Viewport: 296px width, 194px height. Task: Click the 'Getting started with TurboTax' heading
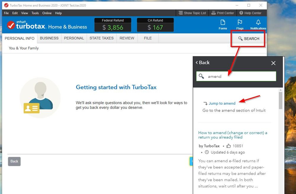click(x=116, y=87)
